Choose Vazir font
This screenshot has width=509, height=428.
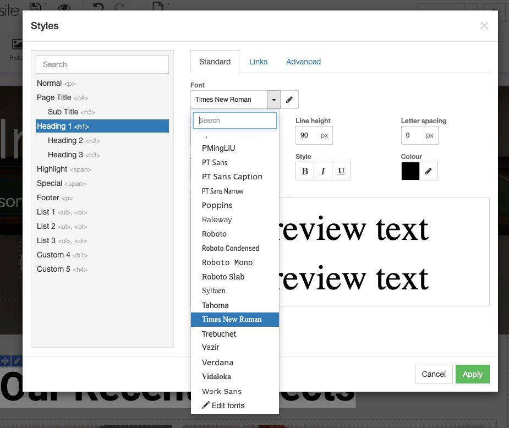(x=235, y=348)
